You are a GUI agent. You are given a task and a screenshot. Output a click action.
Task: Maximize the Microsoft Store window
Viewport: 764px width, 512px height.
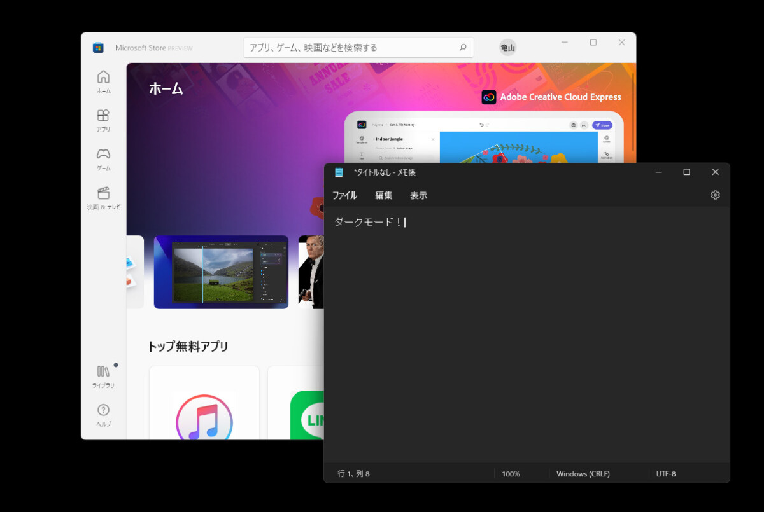(x=593, y=43)
